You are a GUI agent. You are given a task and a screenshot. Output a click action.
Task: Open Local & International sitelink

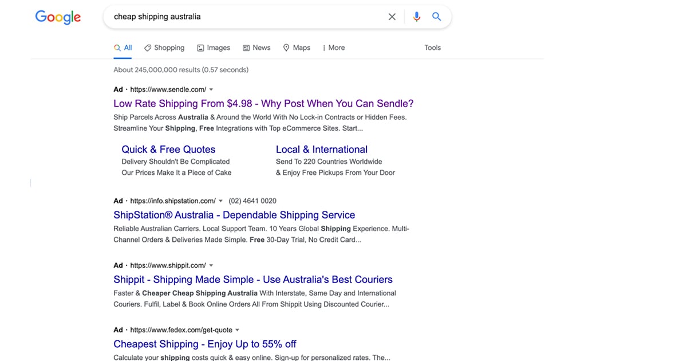tap(322, 150)
